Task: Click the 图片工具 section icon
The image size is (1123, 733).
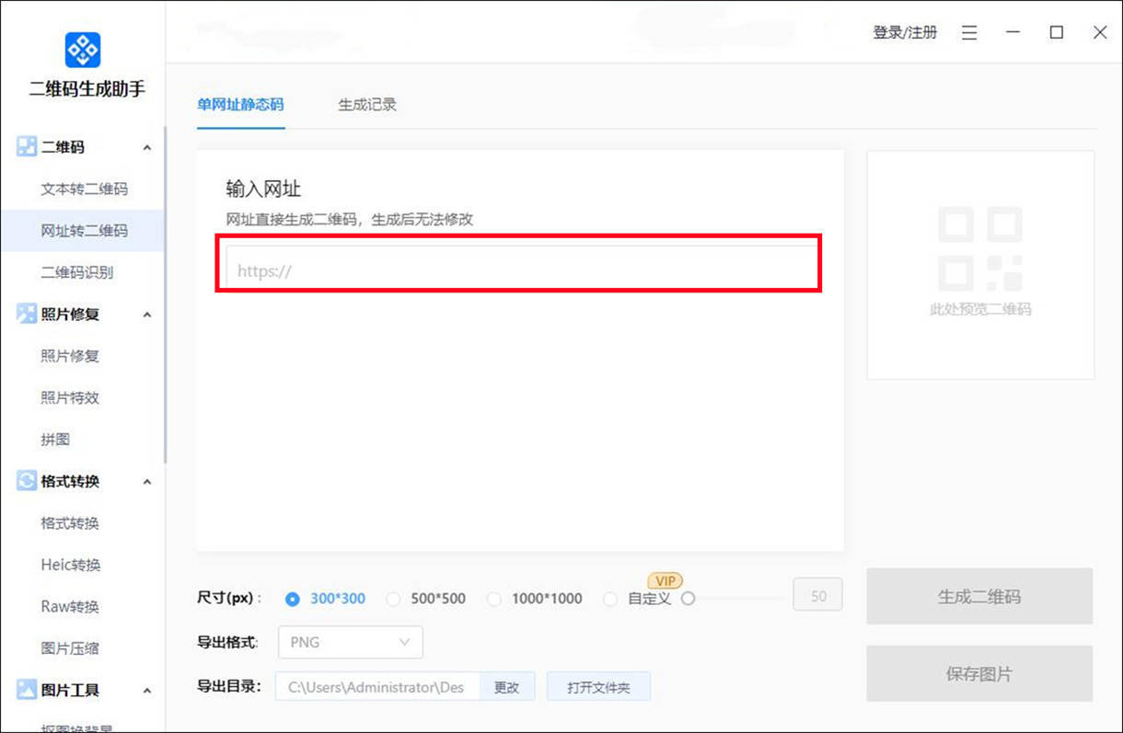Action: 26,690
